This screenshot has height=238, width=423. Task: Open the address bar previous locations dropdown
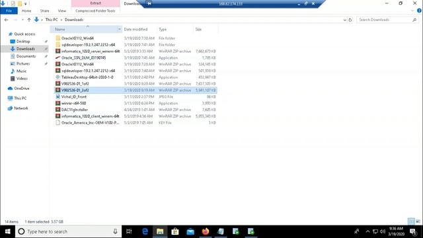click(x=344, y=20)
